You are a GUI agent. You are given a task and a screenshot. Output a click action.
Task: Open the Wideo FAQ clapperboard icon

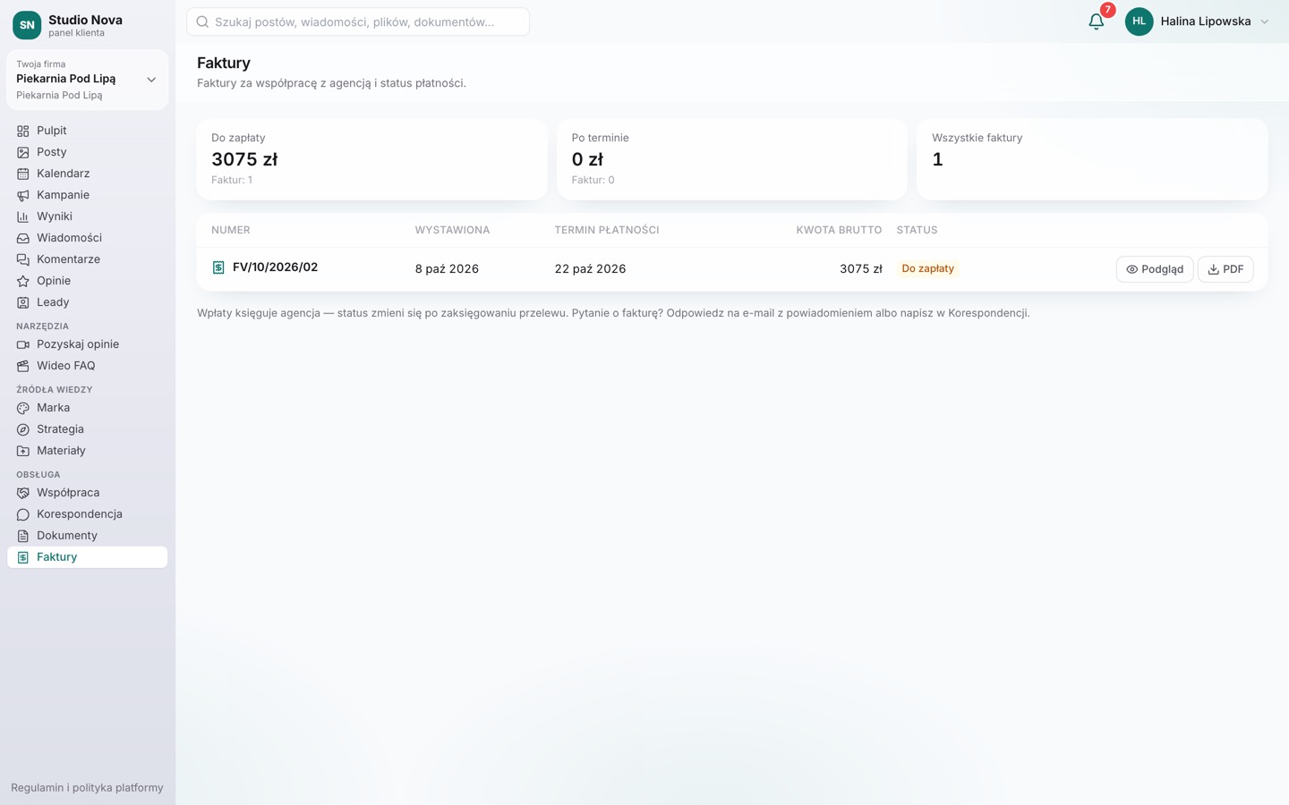pos(23,366)
